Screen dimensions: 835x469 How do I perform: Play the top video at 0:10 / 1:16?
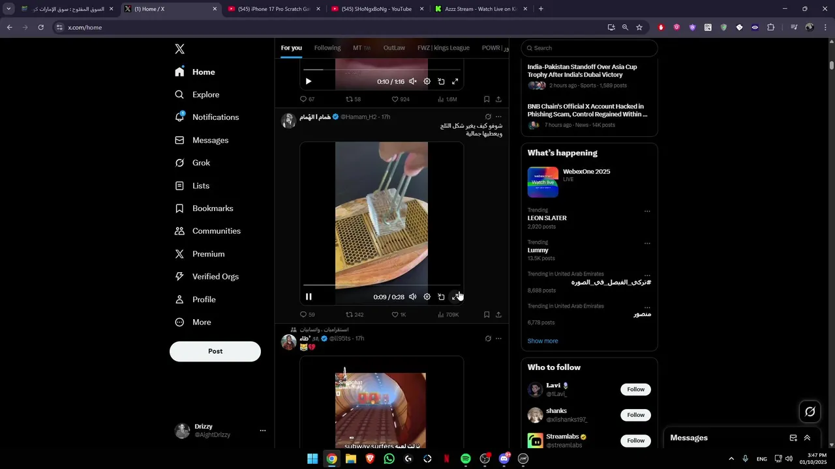pos(309,81)
